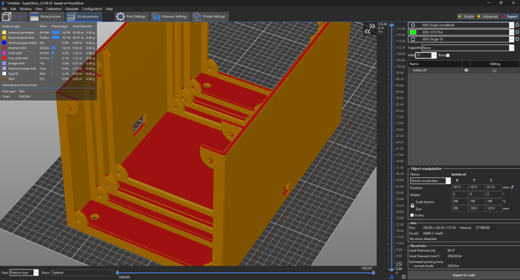
Task: Click the Rotate Z input field
Action: 494,194
